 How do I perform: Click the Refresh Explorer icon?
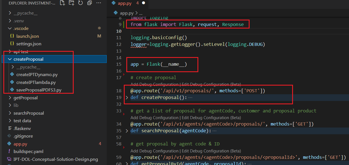[80, 3]
